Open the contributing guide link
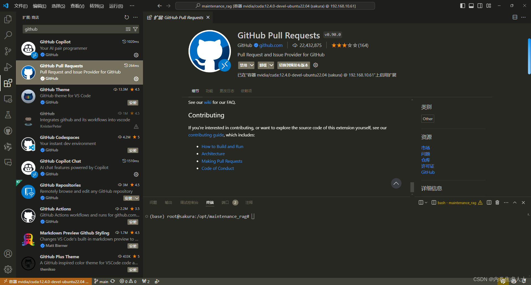Screen dimensions: 531x285 [206, 135]
